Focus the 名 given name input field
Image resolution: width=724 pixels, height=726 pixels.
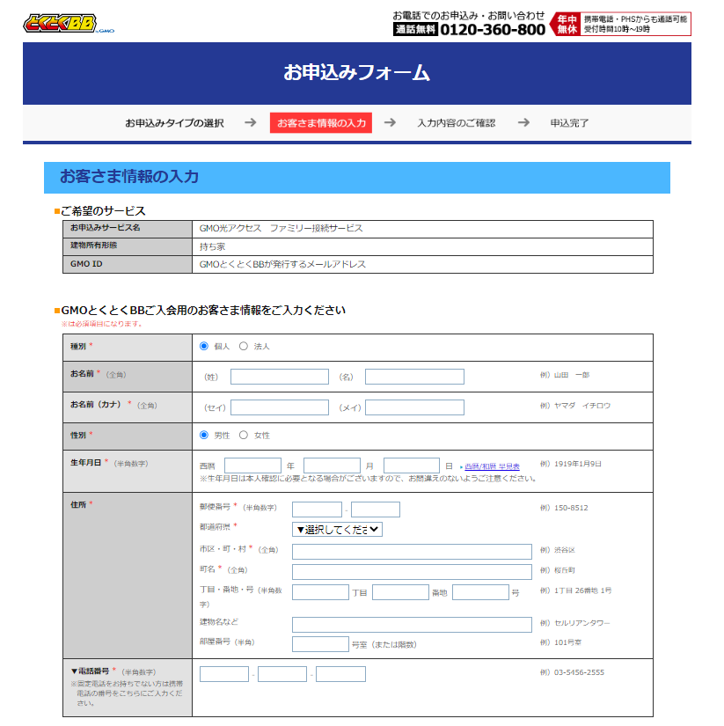point(414,377)
